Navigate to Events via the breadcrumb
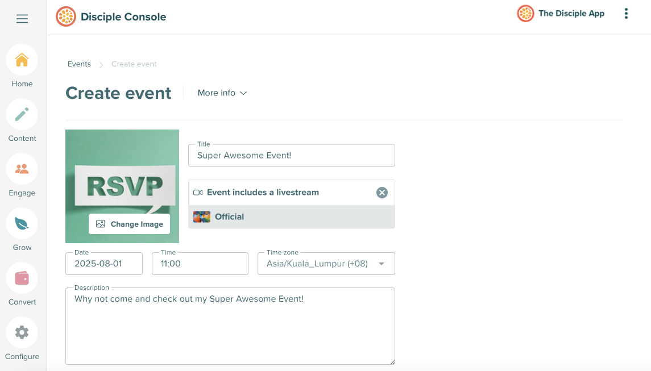Viewport: 651px width, 371px height. [79, 64]
